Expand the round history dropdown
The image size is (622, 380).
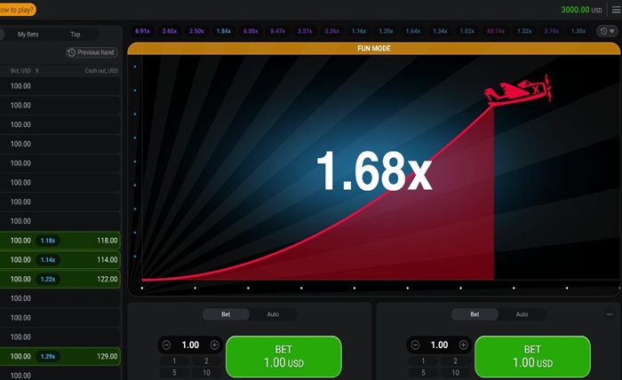coord(607,31)
